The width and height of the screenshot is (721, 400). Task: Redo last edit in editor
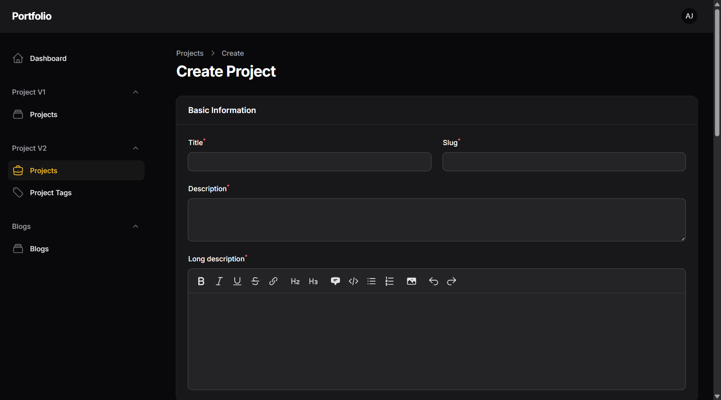(451, 281)
